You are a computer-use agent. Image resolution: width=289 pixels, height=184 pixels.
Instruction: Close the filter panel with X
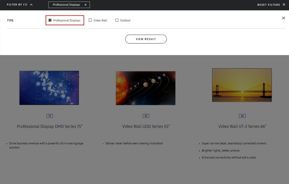(x=283, y=18)
